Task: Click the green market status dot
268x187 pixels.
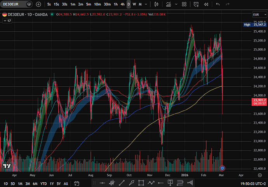Action: (x=52, y=14)
